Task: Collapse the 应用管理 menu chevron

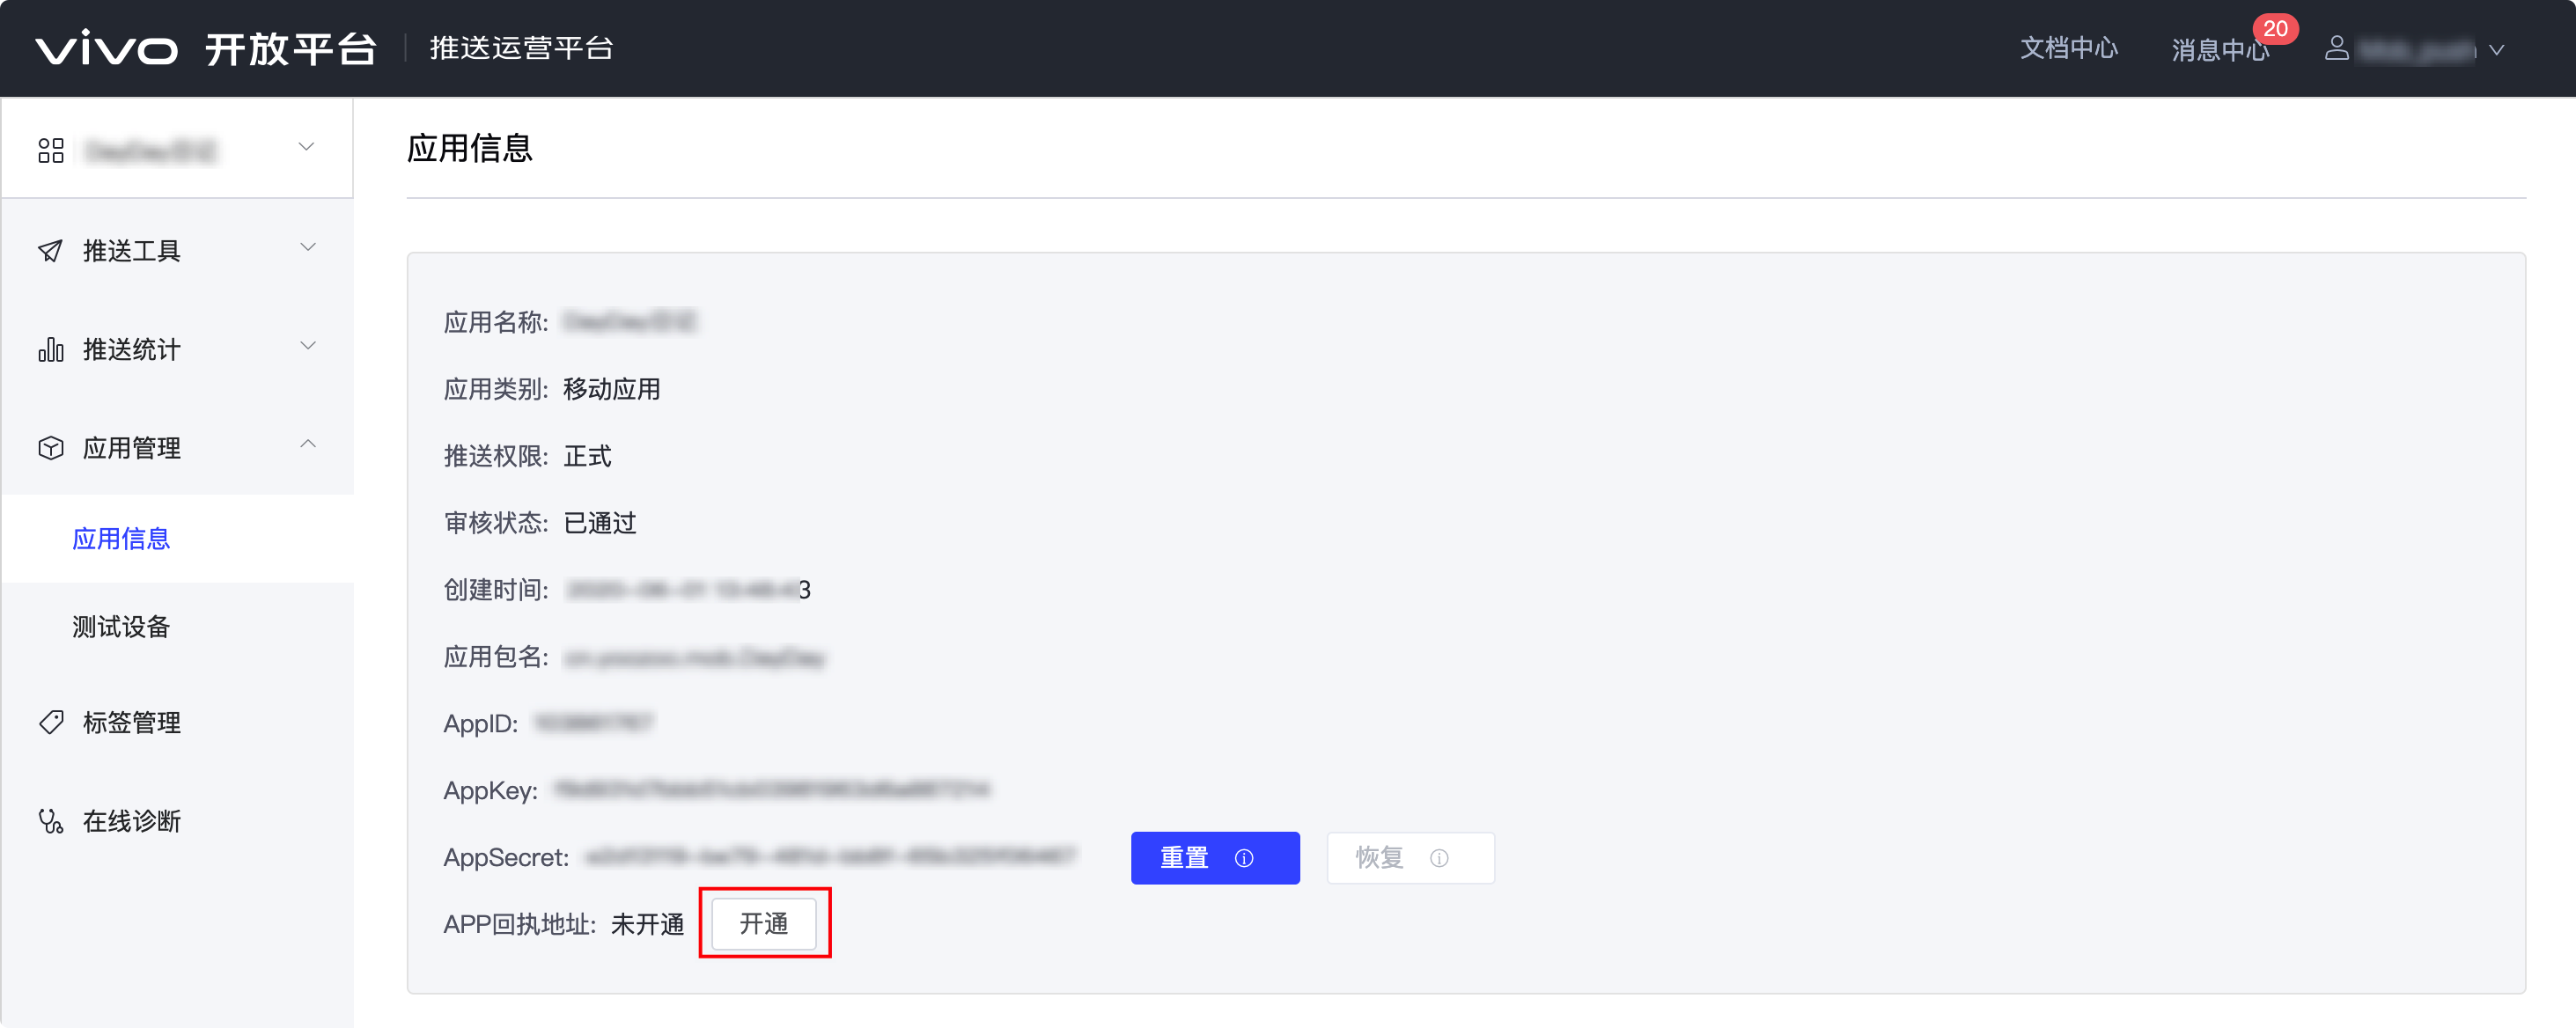Action: (x=308, y=443)
